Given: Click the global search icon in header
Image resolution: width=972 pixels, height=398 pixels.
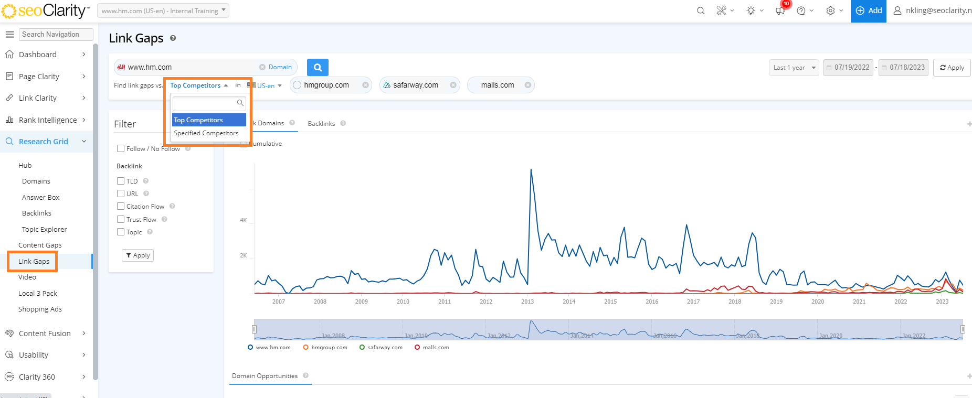Looking at the screenshot, I should point(701,10).
